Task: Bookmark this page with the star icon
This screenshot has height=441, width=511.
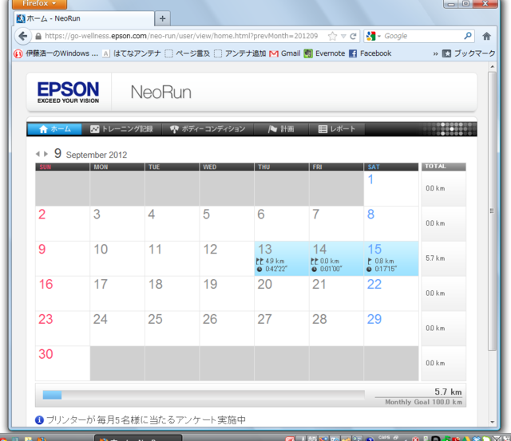Action: click(x=332, y=36)
